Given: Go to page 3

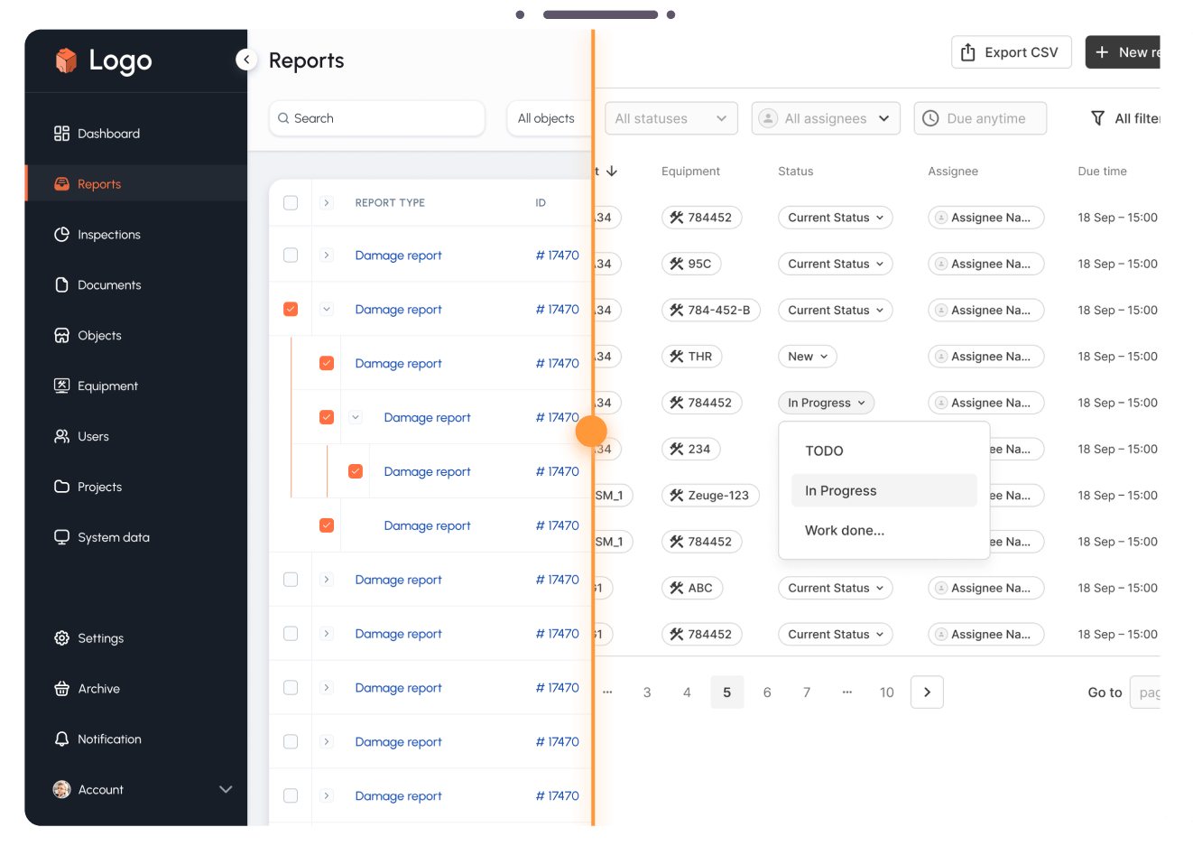Looking at the screenshot, I should click(x=647, y=692).
